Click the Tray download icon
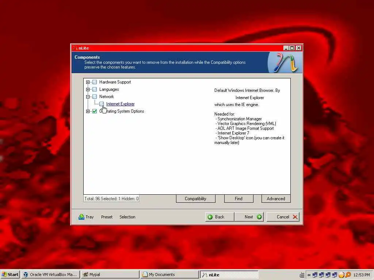The width and height of the screenshot is (374, 280). pos(81,217)
